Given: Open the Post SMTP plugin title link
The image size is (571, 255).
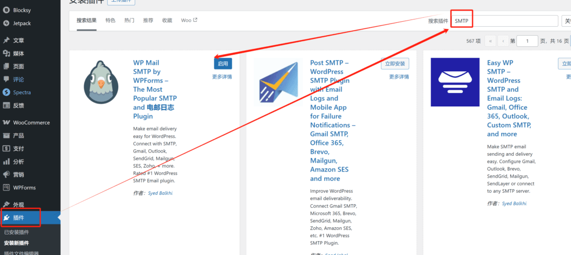Looking at the screenshot, I should click(333, 120).
